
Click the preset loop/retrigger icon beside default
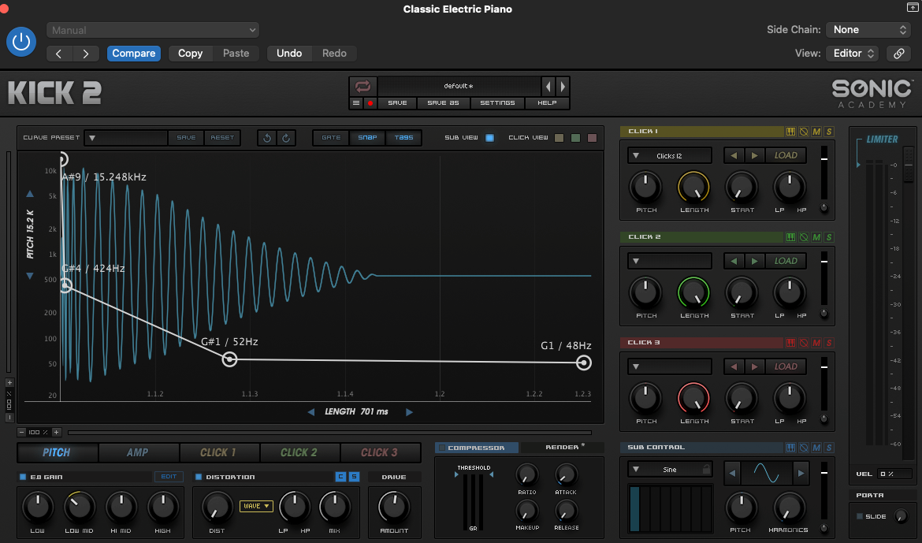[362, 87]
